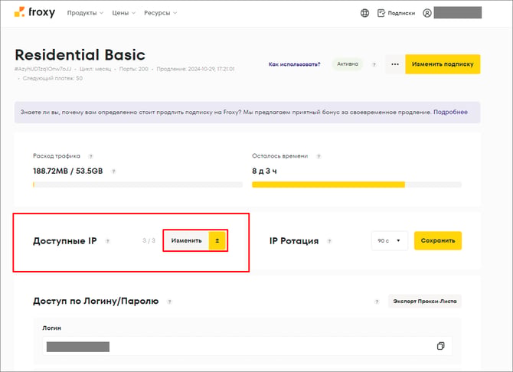Click the Активна status badge
513x372 pixels.
pyautogui.click(x=348, y=64)
